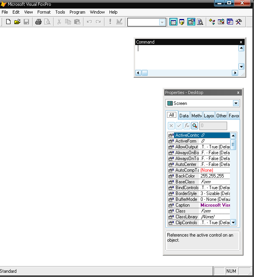Viewport: 254px width, 277px height.
Task: Toggle the Command Window toolbar button
Action: [173, 22]
